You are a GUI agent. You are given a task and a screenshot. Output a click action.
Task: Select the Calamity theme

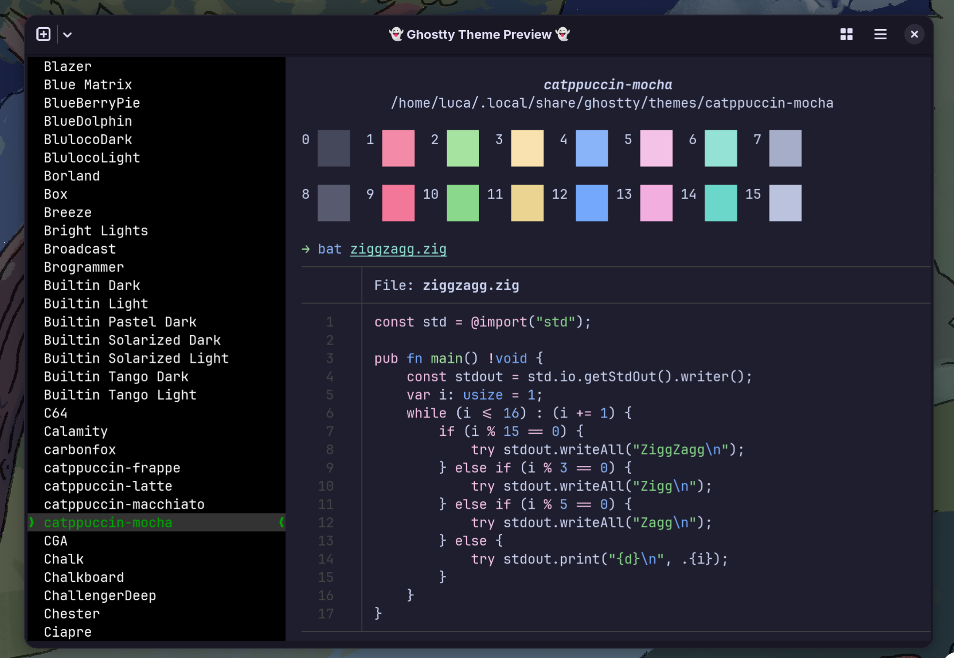156,431
